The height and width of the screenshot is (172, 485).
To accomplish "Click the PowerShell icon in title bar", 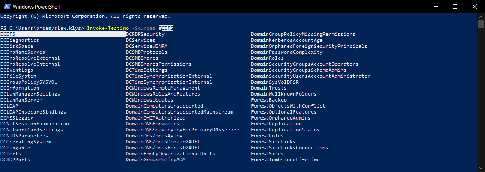I will point(6,6).
